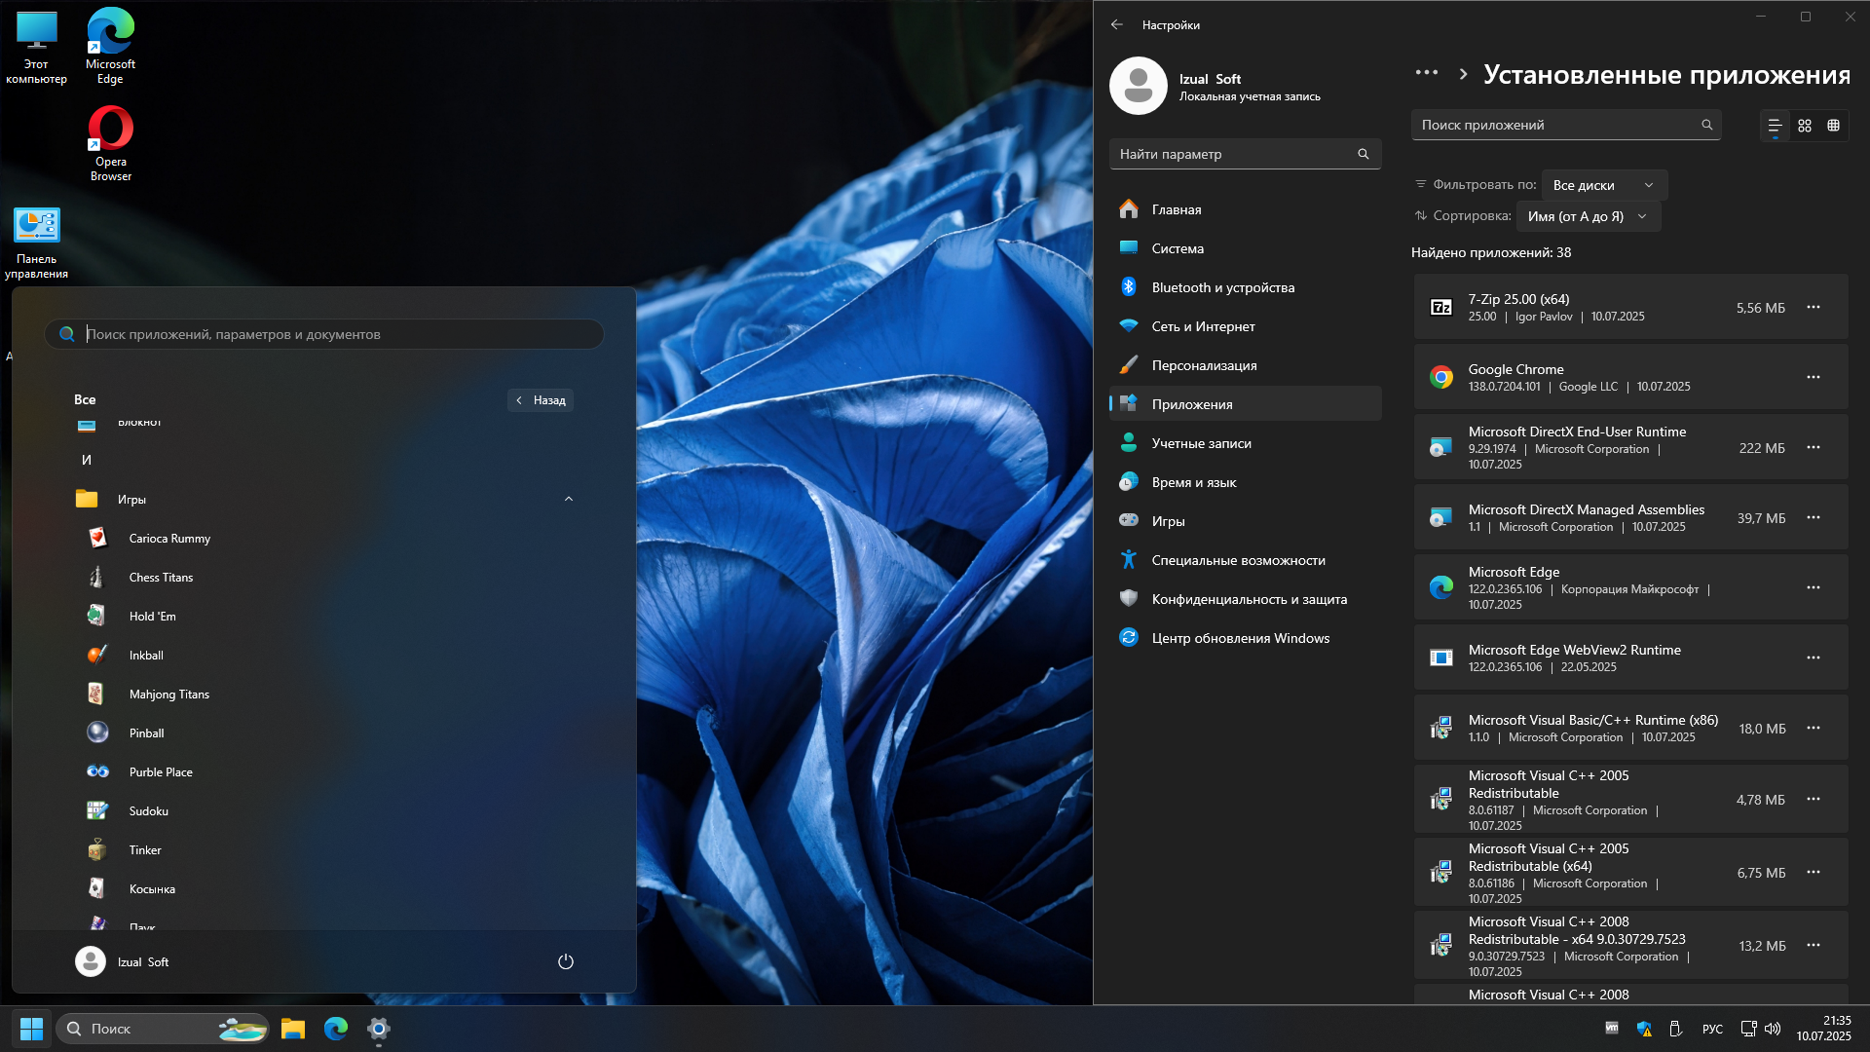The image size is (1870, 1052).
Task: Click Start menu search field
Action: (324, 334)
